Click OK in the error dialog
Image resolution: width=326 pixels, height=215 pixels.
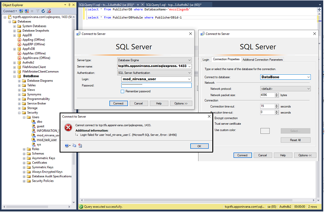point(199,146)
